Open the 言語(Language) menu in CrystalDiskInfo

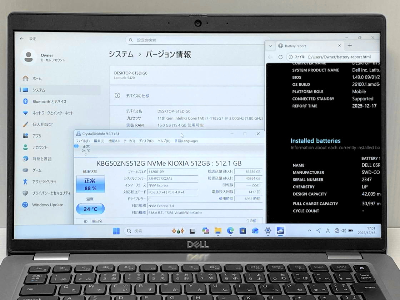186,141
